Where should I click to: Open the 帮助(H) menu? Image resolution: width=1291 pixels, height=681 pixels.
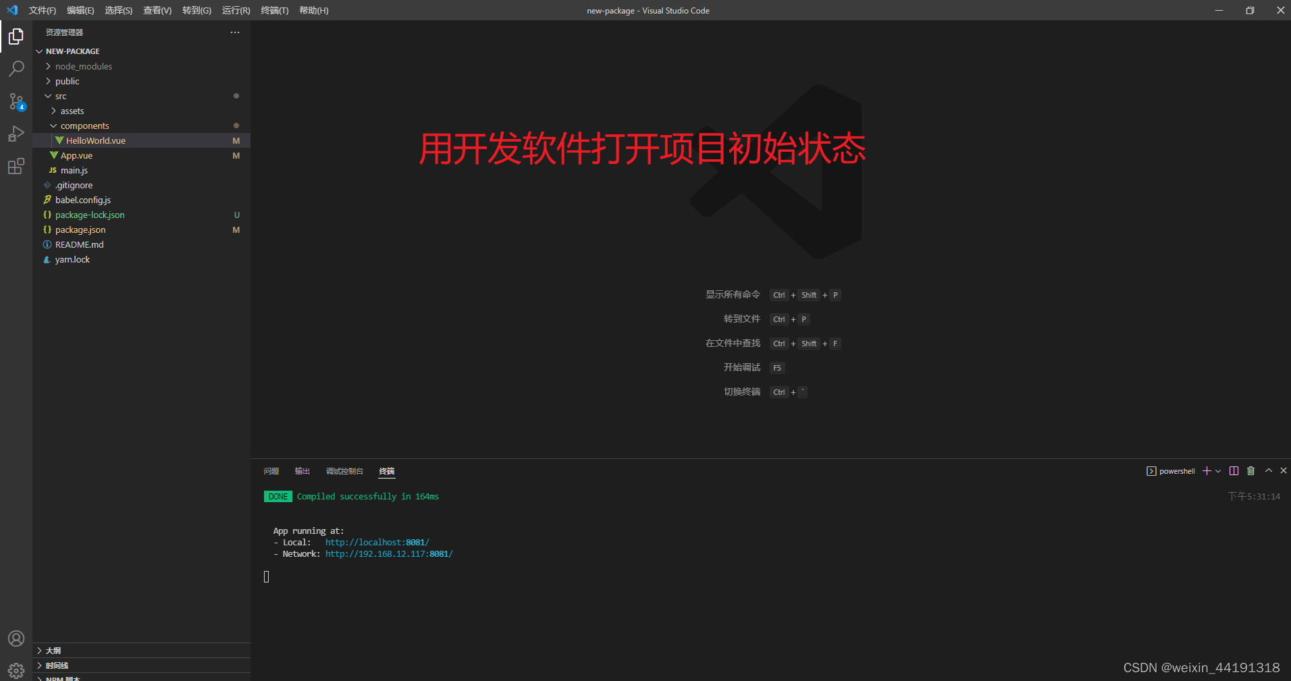[x=314, y=10]
